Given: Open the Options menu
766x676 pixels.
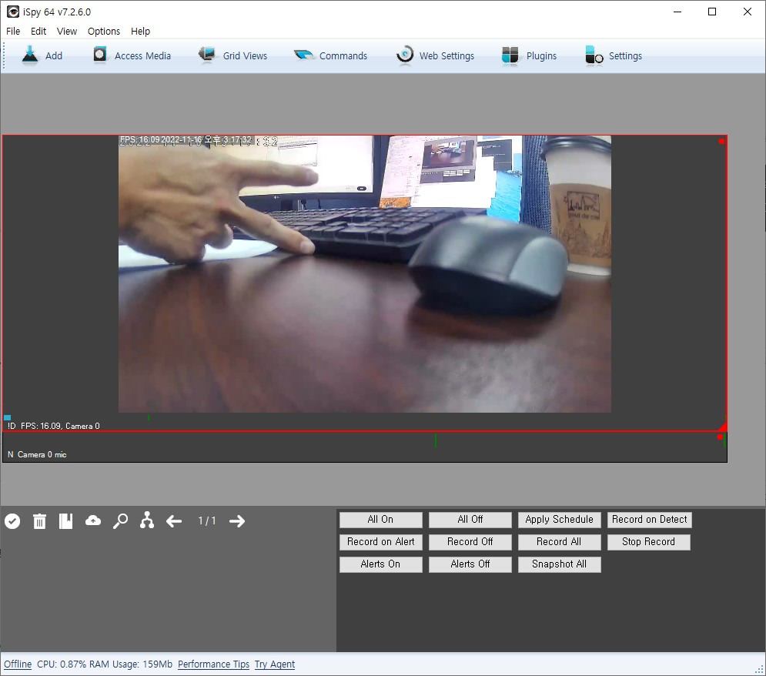Looking at the screenshot, I should (103, 31).
